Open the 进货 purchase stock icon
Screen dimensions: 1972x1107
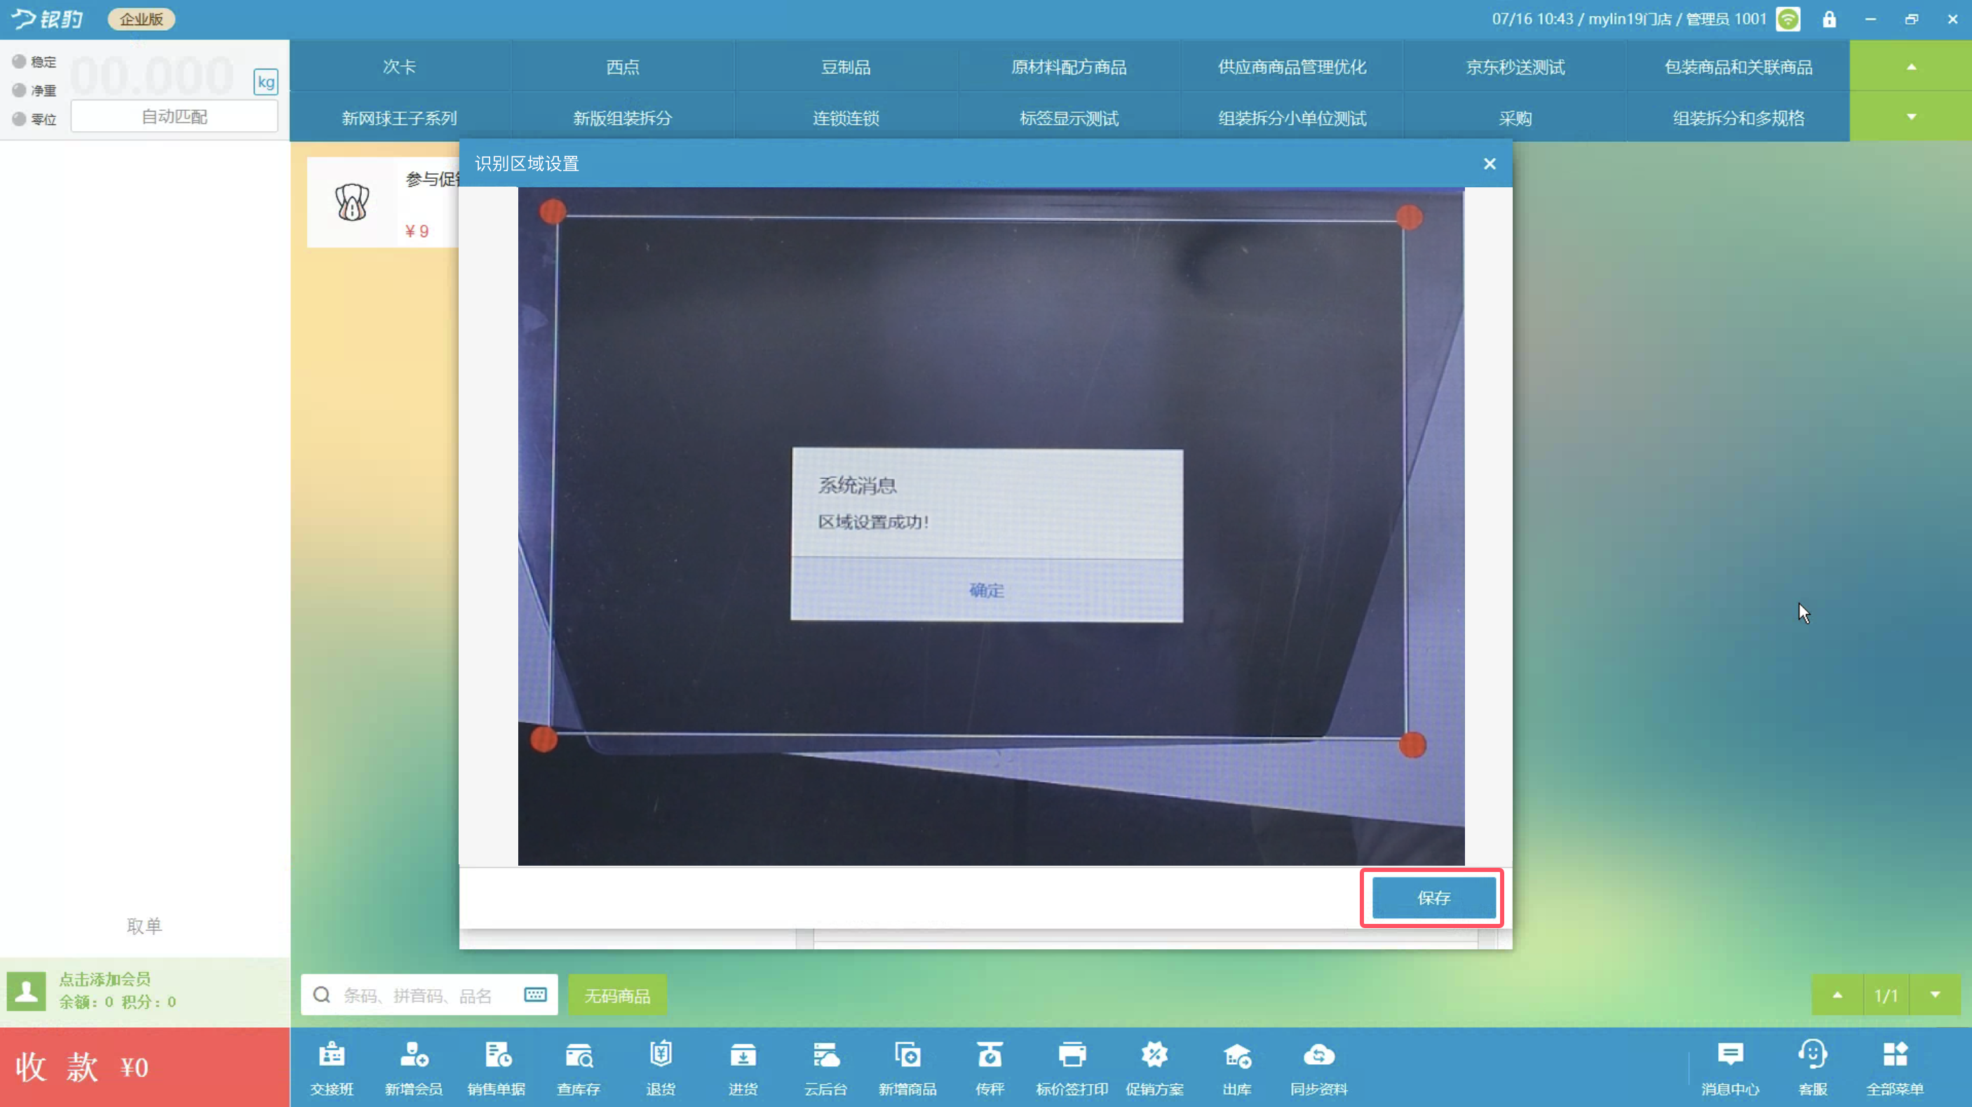pyautogui.click(x=743, y=1067)
